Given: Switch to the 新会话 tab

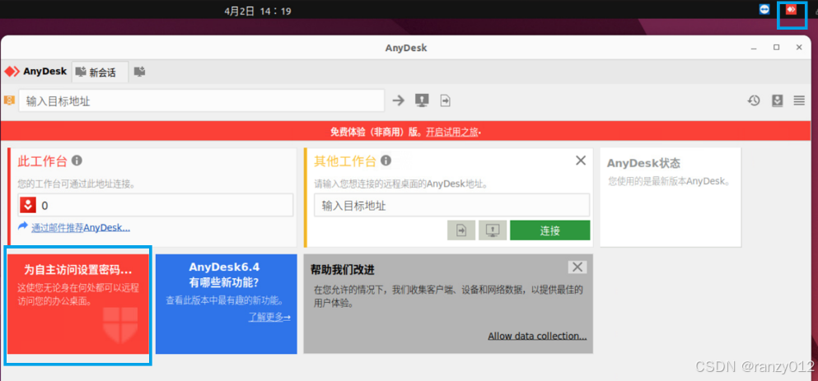Looking at the screenshot, I should (100, 72).
